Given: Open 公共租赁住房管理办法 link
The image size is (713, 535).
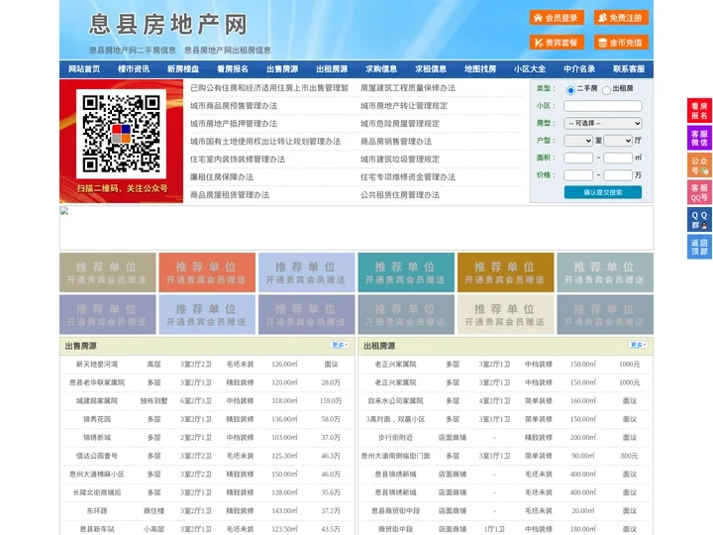Looking at the screenshot, I should click(x=400, y=195).
